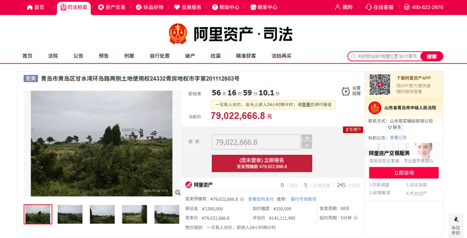The width and height of the screenshot is (467, 238).
Task: Click the red 搜索 button
Action: pos(432,56)
